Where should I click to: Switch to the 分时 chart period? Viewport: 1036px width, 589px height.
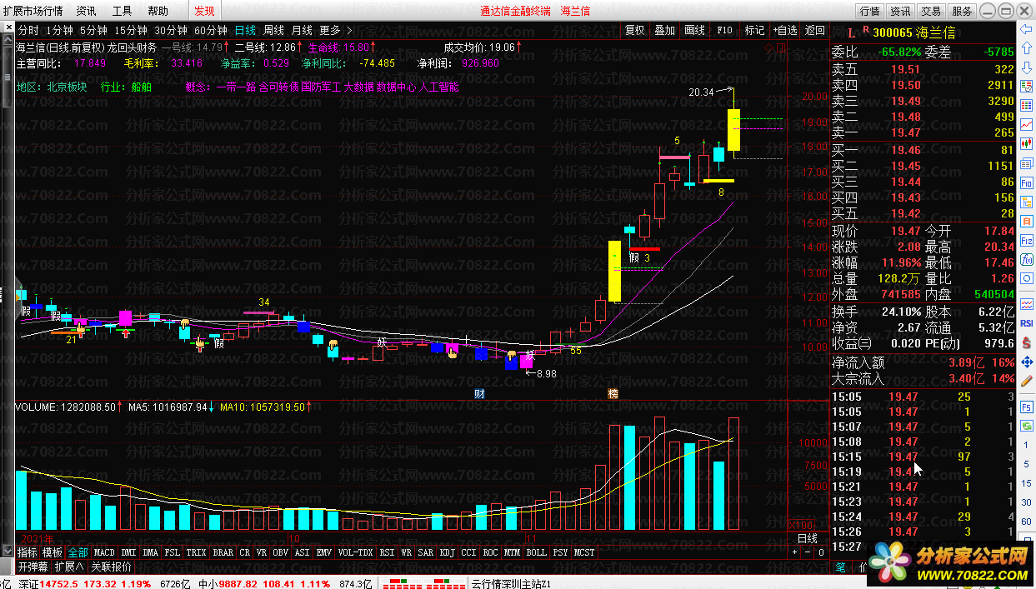(28, 30)
